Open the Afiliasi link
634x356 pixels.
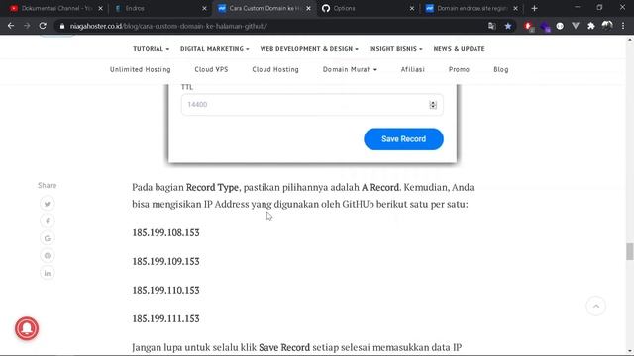pos(412,69)
